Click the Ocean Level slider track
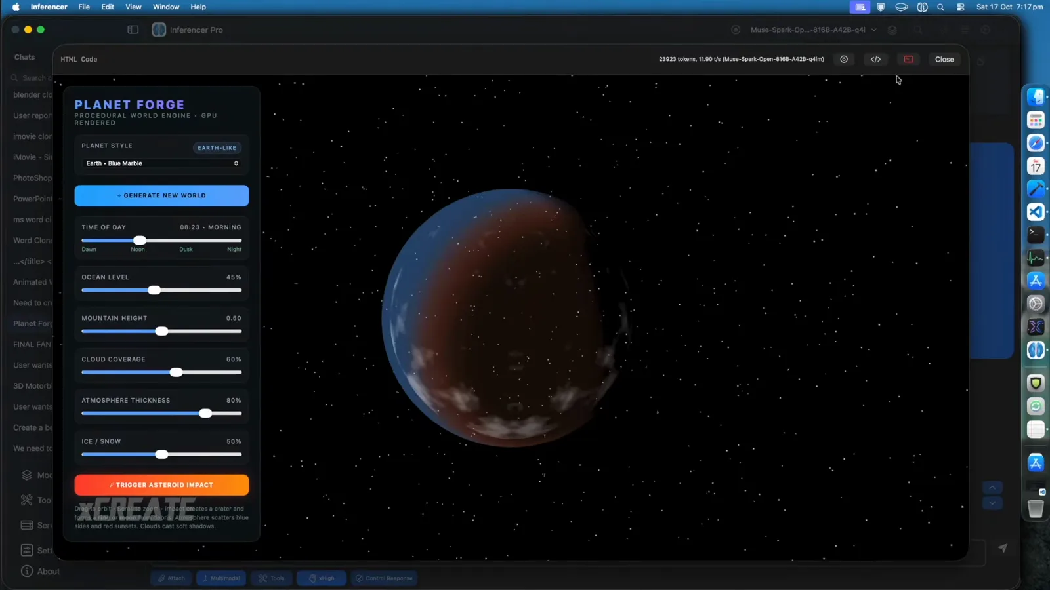Viewport: 1050px width, 590px height. coord(161,290)
